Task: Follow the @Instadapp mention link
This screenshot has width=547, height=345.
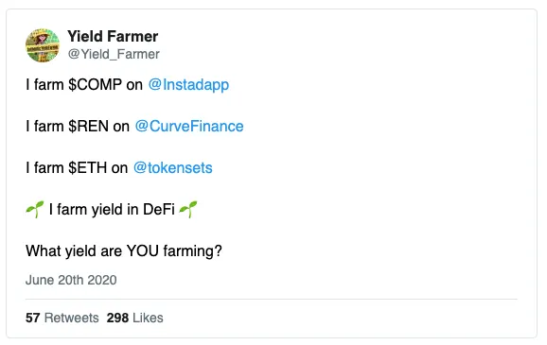Action: [x=188, y=85]
